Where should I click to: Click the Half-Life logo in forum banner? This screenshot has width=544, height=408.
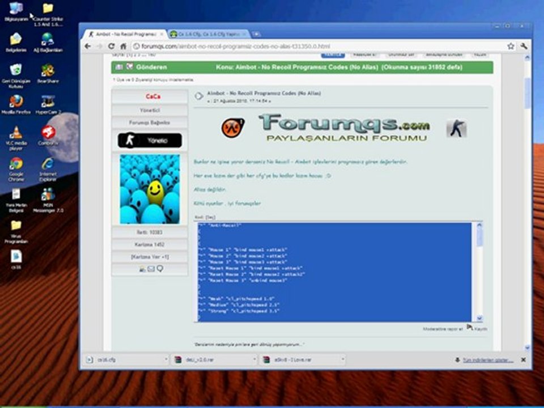pos(233,127)
